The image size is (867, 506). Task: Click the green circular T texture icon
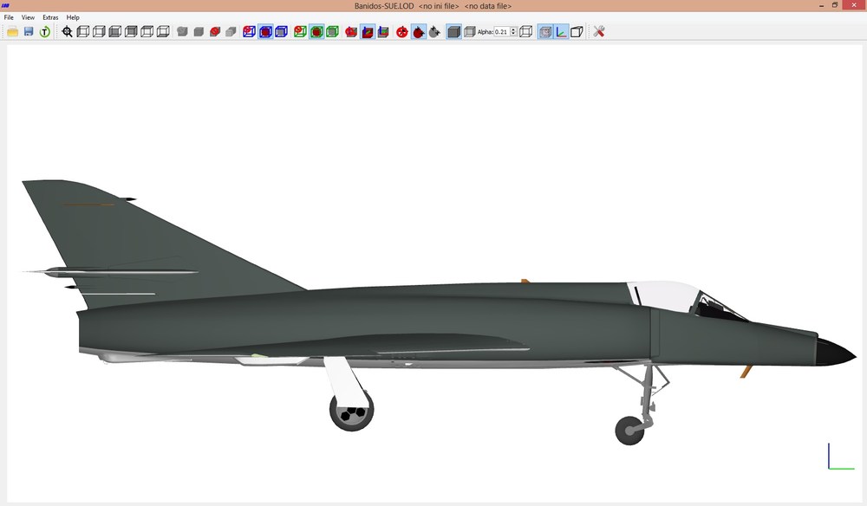click(45, 31)
